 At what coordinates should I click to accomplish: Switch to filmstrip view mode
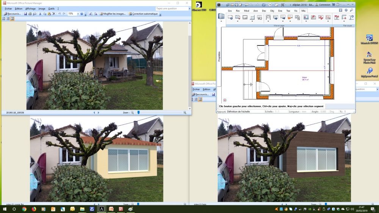[x=8, y=19]
